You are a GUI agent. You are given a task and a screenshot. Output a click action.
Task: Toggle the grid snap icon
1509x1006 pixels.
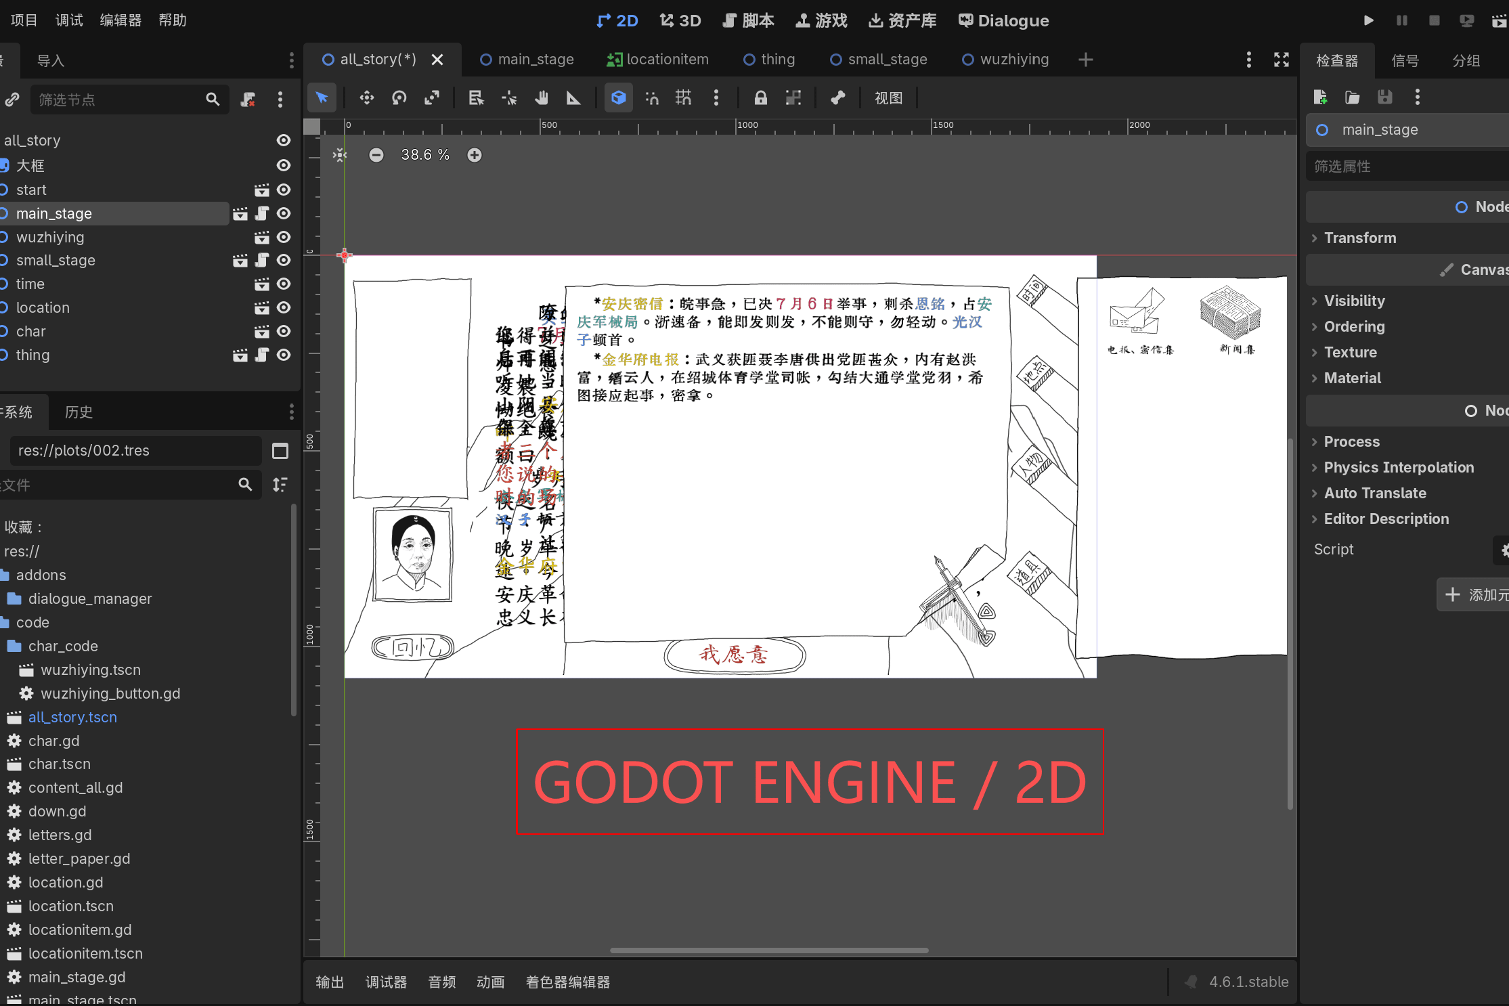coord(684,98)
